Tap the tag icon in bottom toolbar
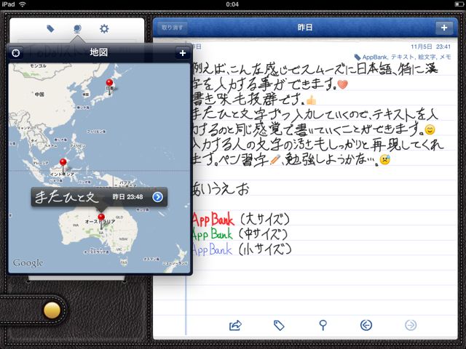 tap(279, 325)
